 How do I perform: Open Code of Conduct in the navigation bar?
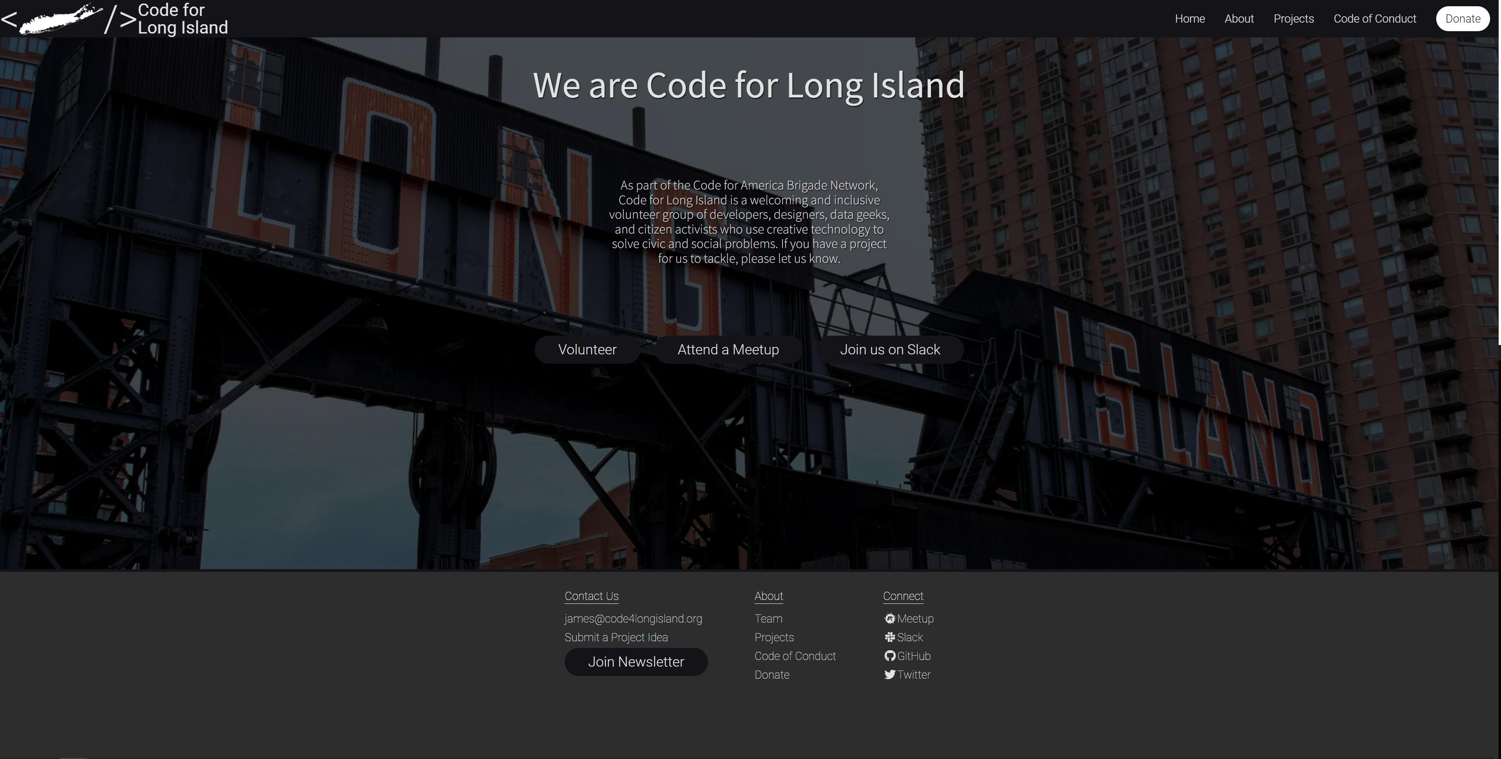pos(1375,19)
